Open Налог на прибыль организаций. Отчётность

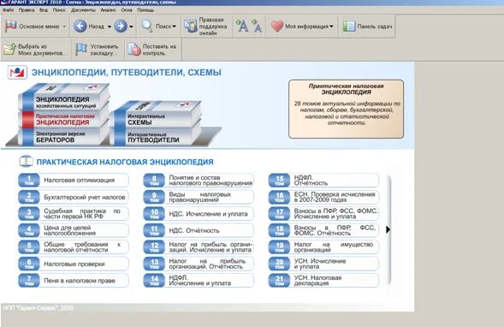click(199, 264)
